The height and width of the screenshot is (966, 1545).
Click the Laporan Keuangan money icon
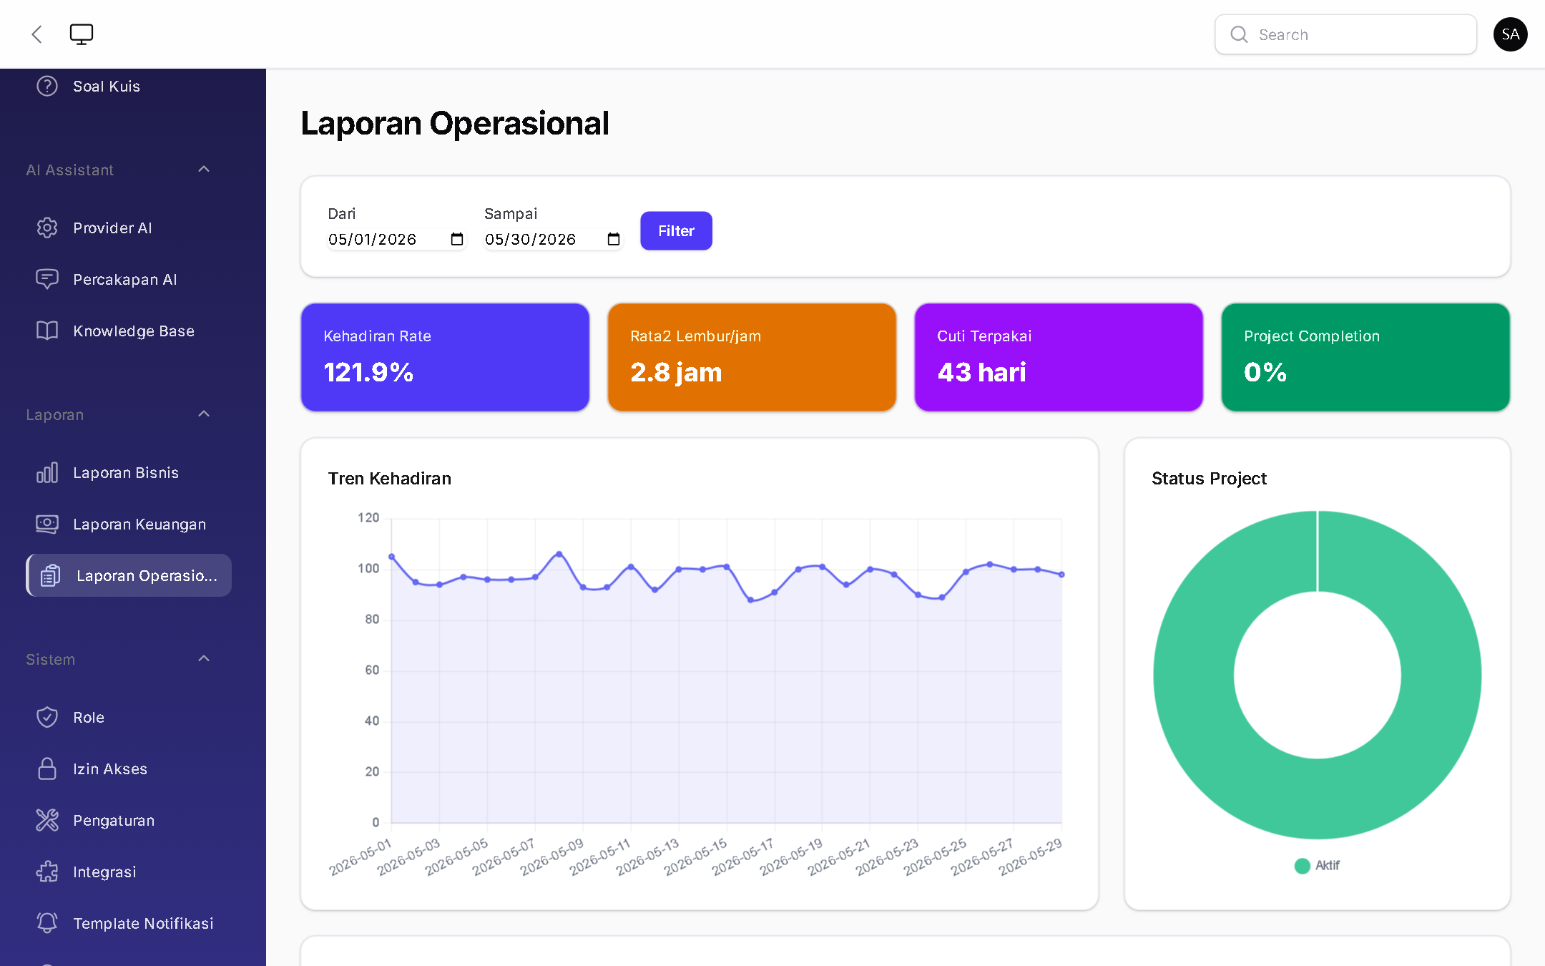pyautogui.click(x=47, y=524)
